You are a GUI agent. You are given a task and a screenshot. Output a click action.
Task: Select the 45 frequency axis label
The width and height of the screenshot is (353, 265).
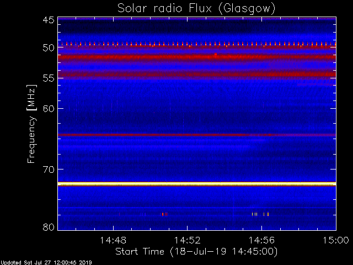pyautogui.click(x=49, y=20)
